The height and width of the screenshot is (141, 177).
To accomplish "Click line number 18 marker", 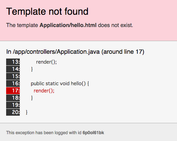I will tap(13, 98).
